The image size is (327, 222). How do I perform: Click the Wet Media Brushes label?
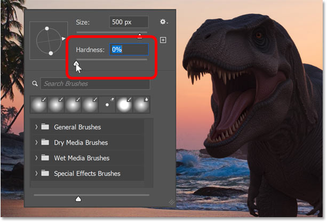point(82,158)
